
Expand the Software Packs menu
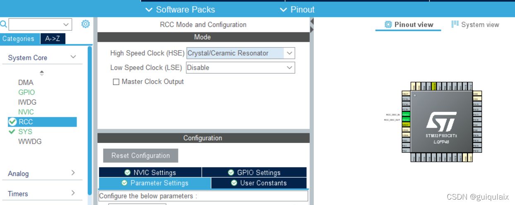(180, 10)
